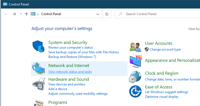The height and width of the screenshot is (106, 200).
Task: Open System and Security category
Action: coord(68,43)
